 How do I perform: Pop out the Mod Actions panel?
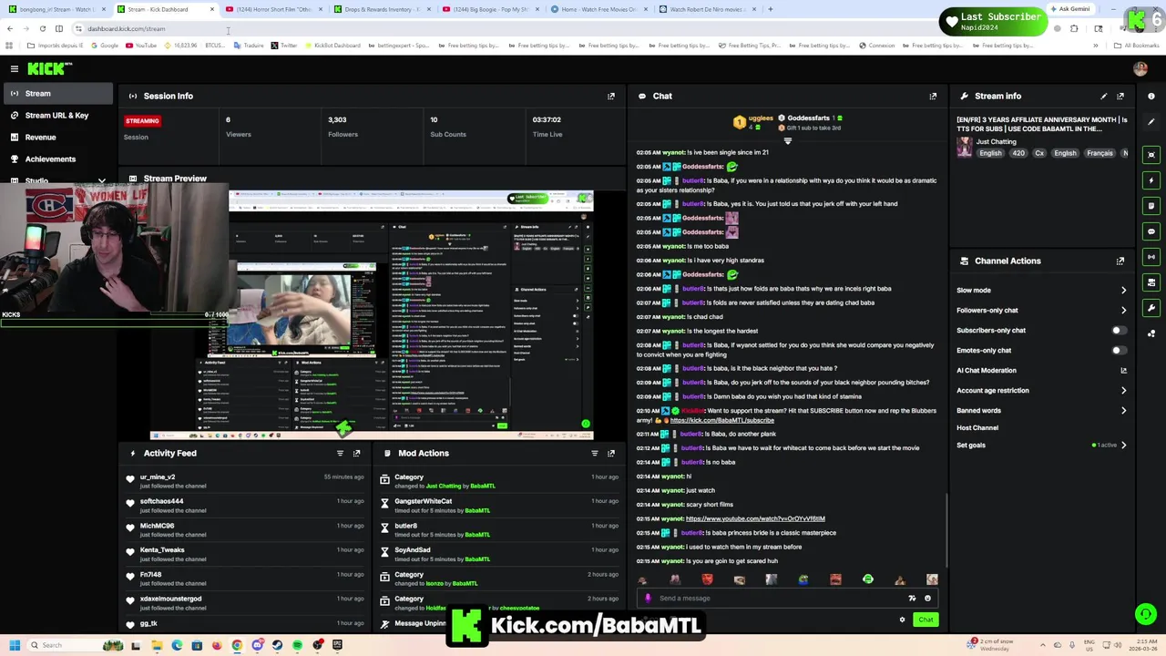click(x=611, y=453)
